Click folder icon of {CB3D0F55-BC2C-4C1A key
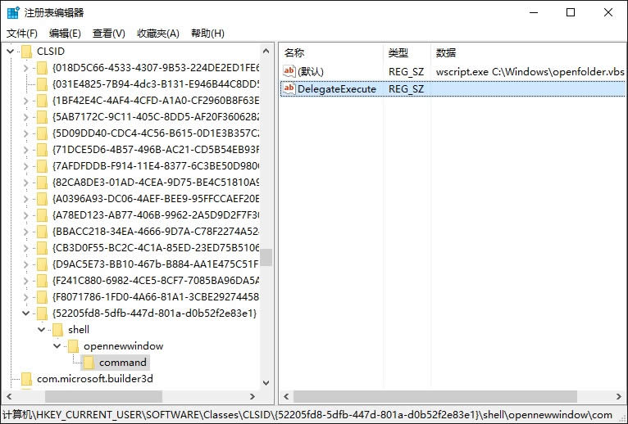The height and width of the screenshot is (424, 628). [42, 248]
